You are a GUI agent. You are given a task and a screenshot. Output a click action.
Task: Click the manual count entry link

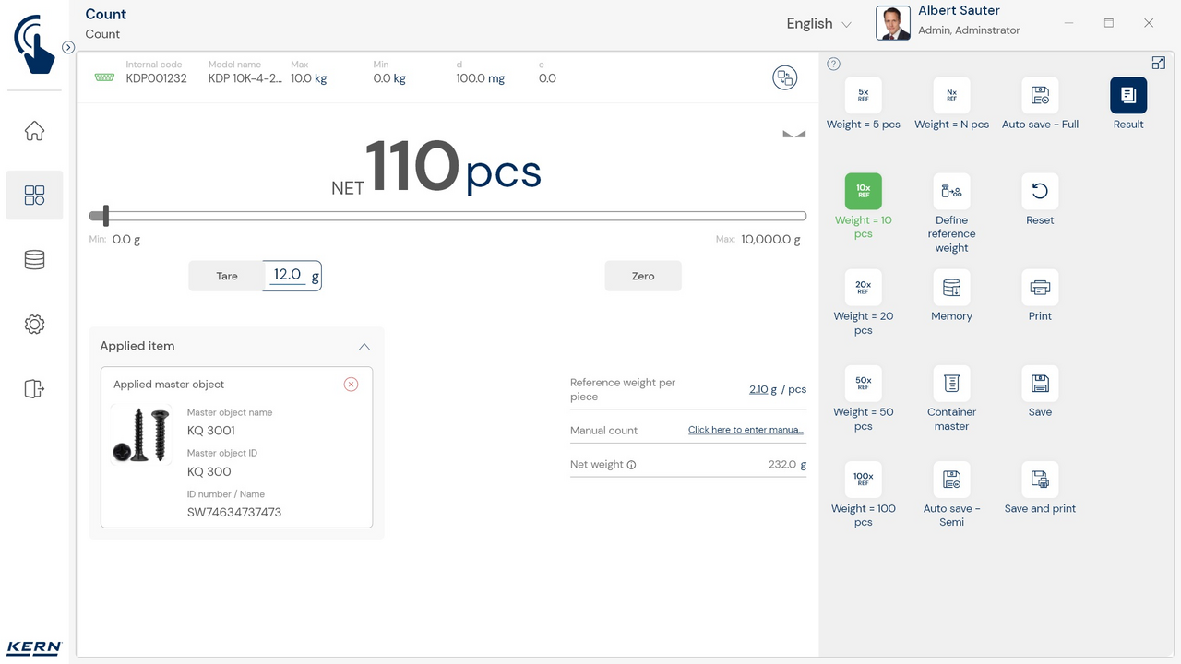746,430
